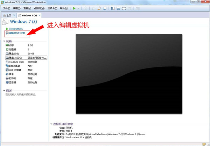210x146 pixels.
Task: Collapse the 虚拟机详细信息 section
Action: click(x=51, y=124)
